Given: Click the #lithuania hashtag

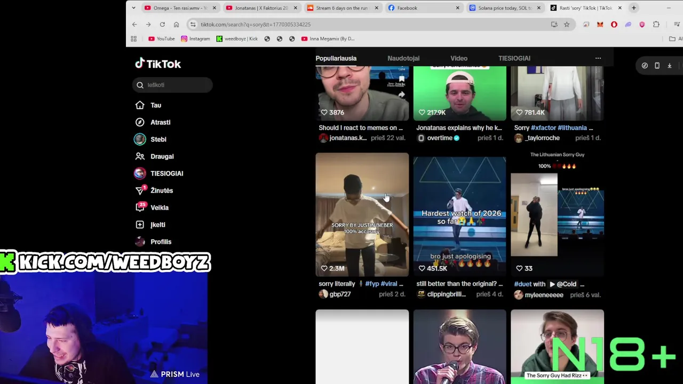Looking at the screenshot, I should point(572,127).
